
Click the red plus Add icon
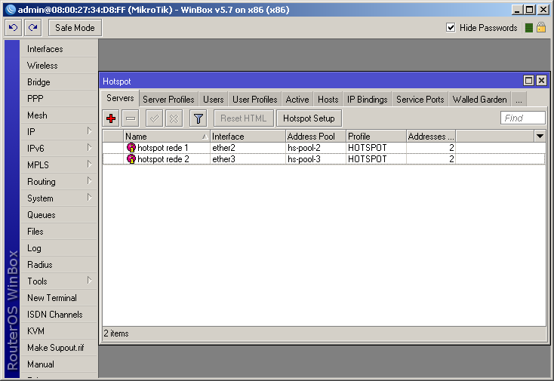click(111, 118)
